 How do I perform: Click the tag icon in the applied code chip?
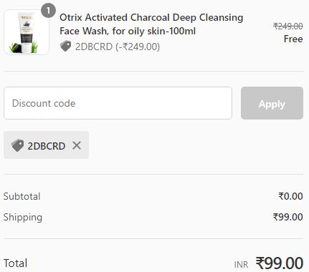point(17,145)
